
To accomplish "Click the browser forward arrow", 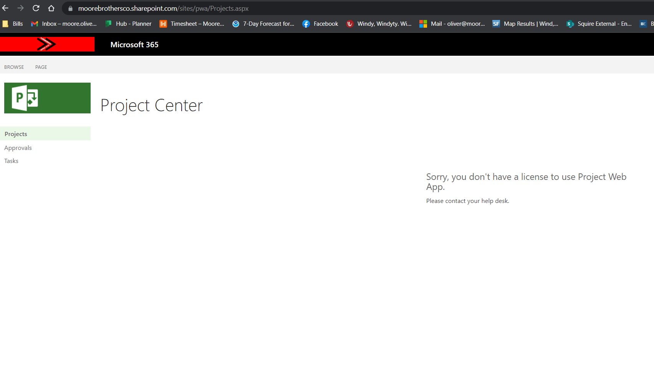I will tap(21, 8).
